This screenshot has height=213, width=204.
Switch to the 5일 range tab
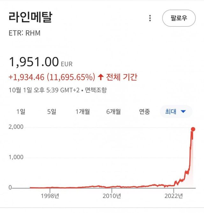51,112
